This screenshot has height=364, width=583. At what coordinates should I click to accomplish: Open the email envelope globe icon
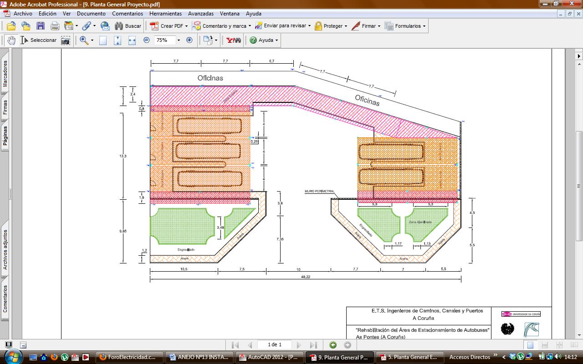pyautogui.click(x=105, y=26)
